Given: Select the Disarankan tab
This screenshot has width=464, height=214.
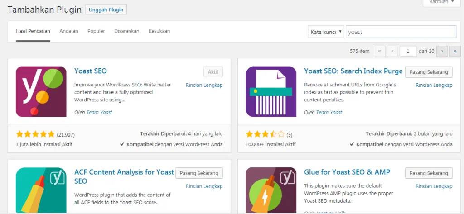Looking at the screenshot, I should click(127, 31).
